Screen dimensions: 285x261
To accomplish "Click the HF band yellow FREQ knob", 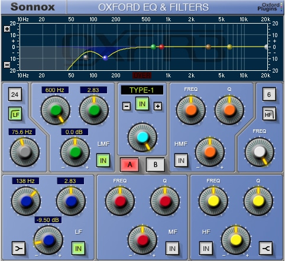I will pos(213,201).
